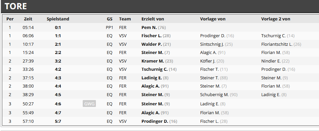Click assist Steiner T. (88)
Image resolution: width=319 pixels, height=131 pixels.
pos(214,78)
